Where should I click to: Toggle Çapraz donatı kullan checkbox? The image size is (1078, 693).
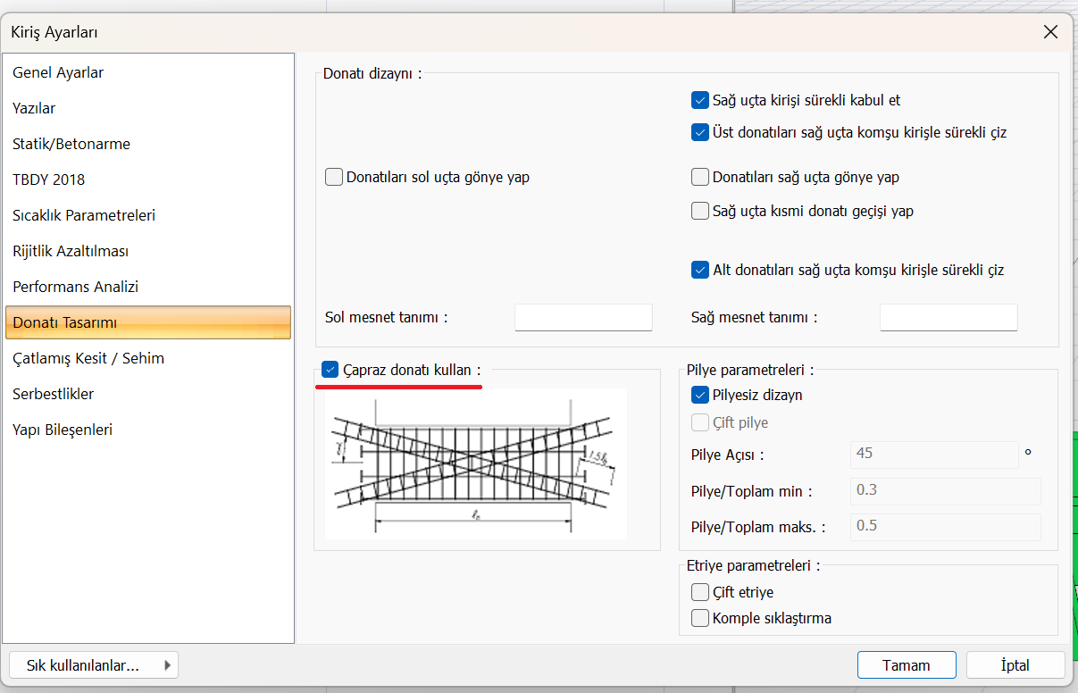tap(330, 370)
